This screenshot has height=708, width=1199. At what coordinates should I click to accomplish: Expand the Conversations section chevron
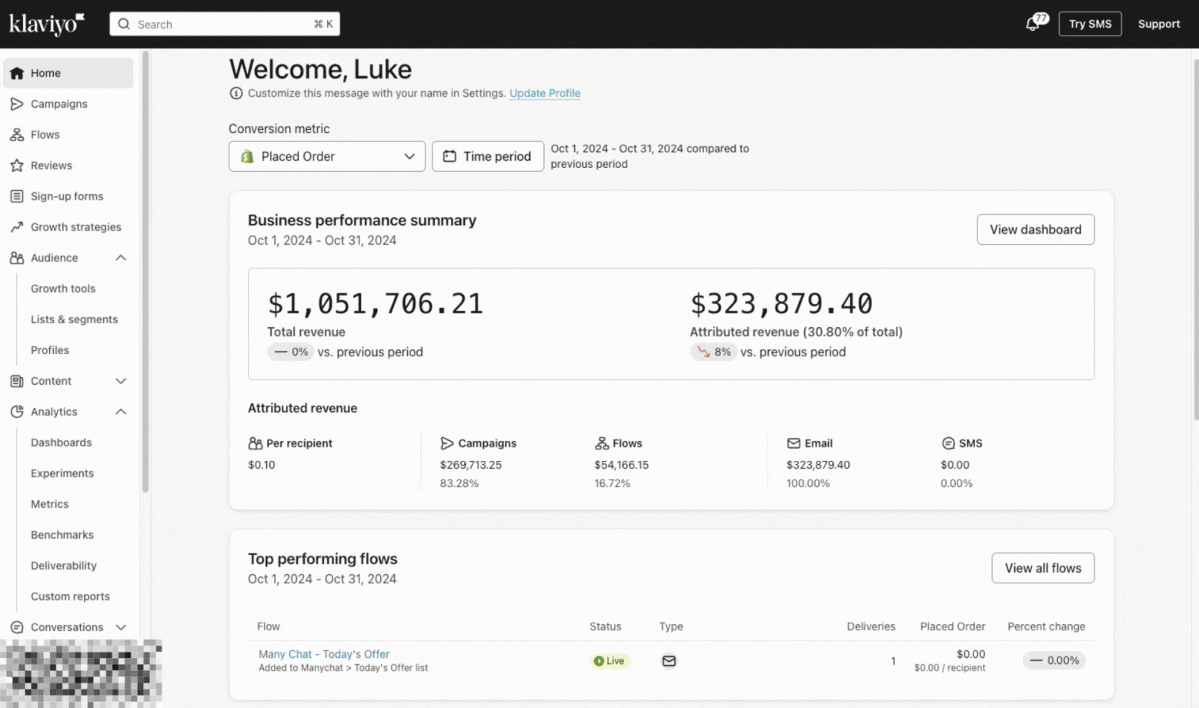[121, 627]
